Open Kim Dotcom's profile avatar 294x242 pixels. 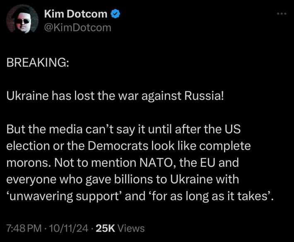(22, 19)
